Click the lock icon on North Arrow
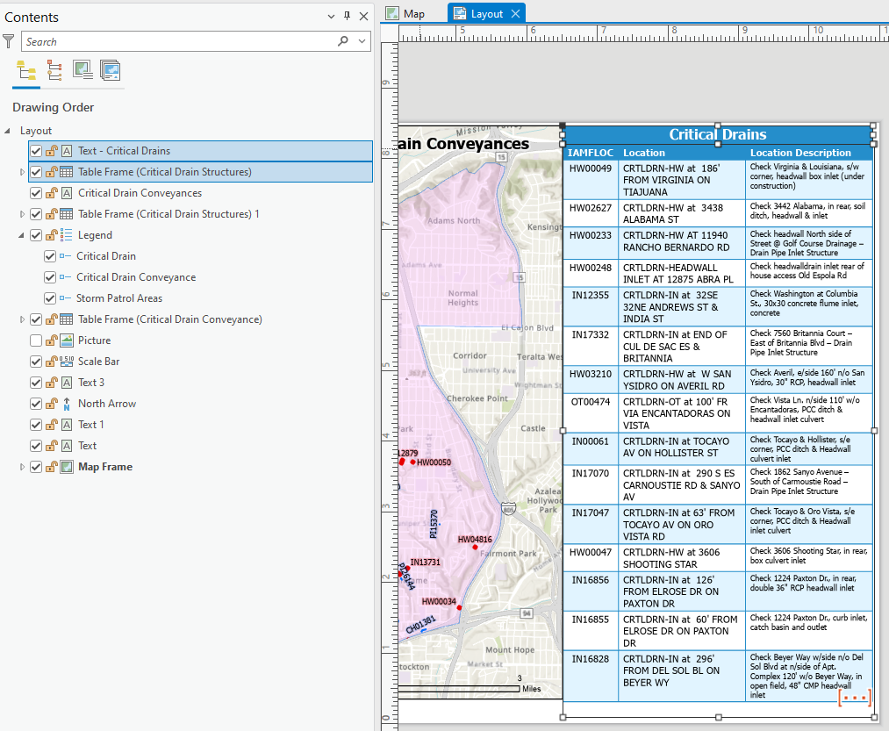889x731 pixels. 52,404
